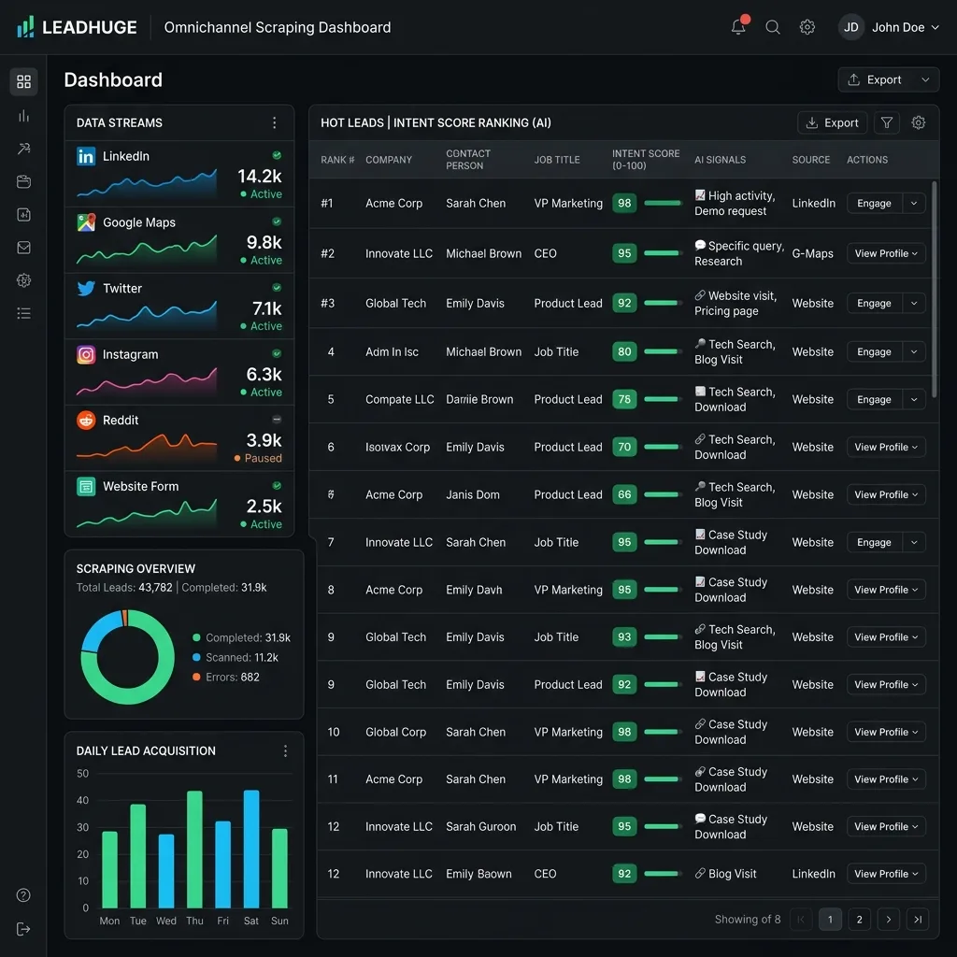Select the dashboard grid sidebar icon
Viewport: 957px width, 957px height.
click(x=23, y=81)
